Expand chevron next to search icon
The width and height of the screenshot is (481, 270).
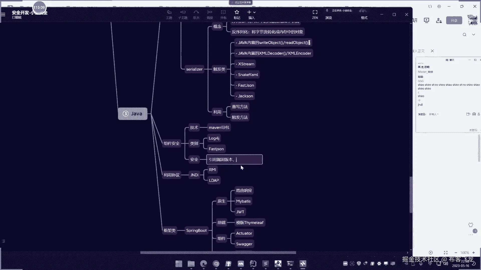click(473, 35)
